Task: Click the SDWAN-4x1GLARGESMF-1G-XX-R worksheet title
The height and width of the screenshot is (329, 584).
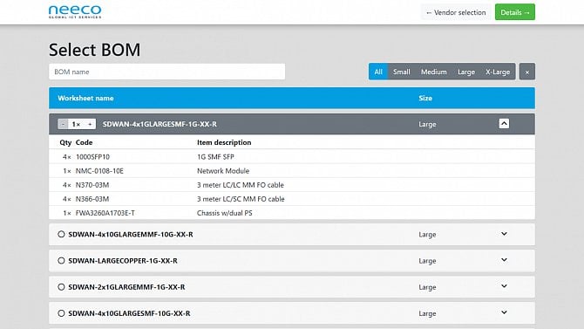Action: [x=160, y=124]
